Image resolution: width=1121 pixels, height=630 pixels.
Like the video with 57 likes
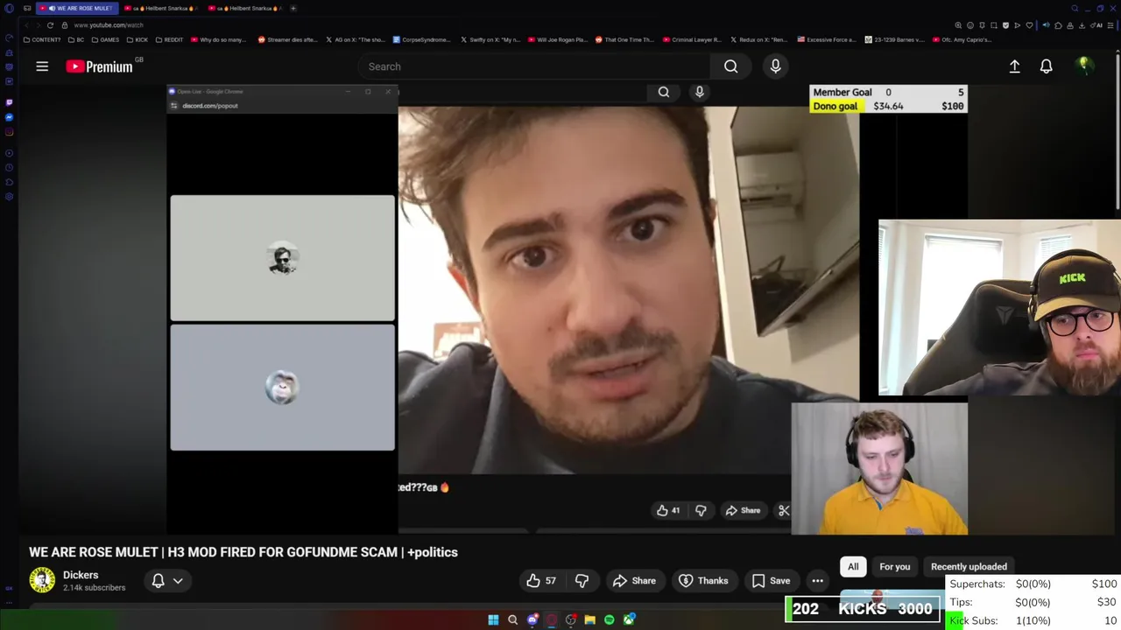(541, 581)
